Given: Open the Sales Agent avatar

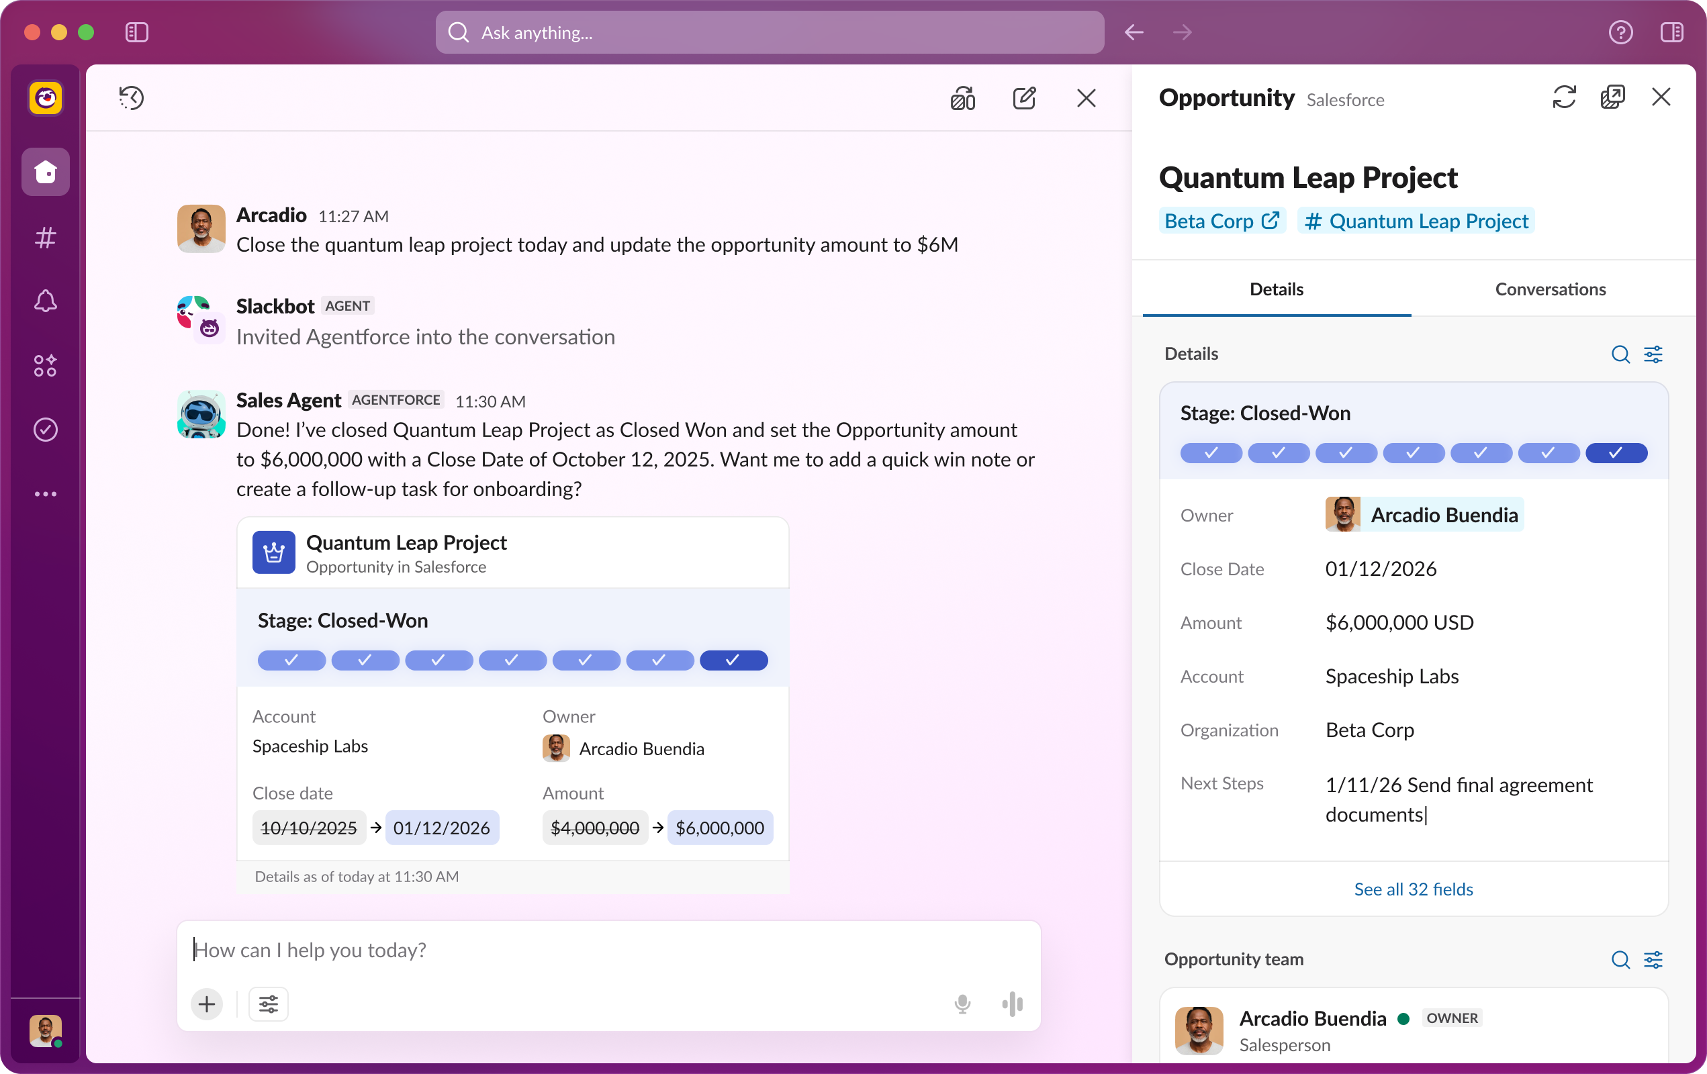Looking at the screenshot, I should tap(201, 414).
